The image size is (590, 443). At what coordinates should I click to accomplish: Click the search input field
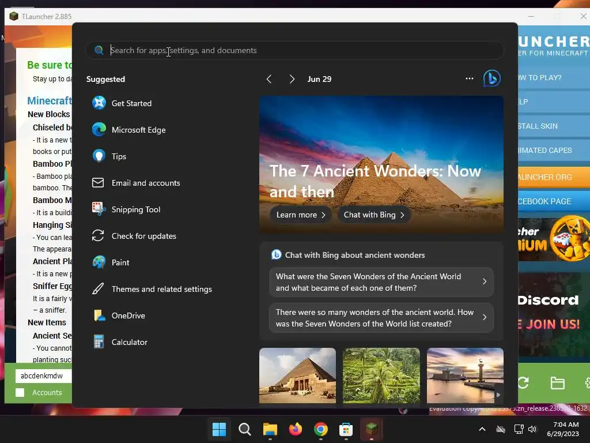click(x=294, y=50)
